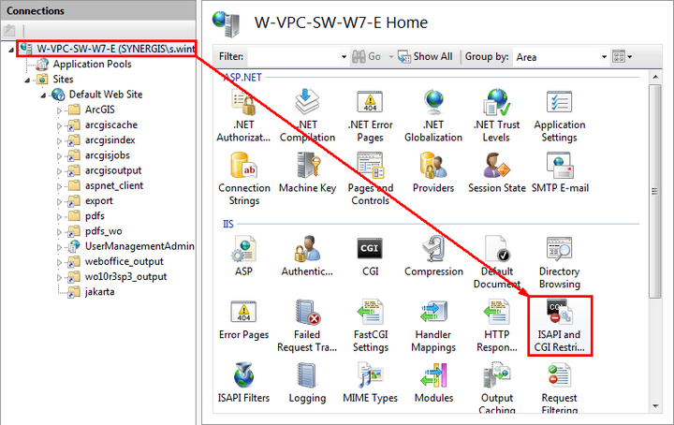Collapse the W-VPC-SW-W7-E server node
The image size is (674, 425).
coord(10,50)
